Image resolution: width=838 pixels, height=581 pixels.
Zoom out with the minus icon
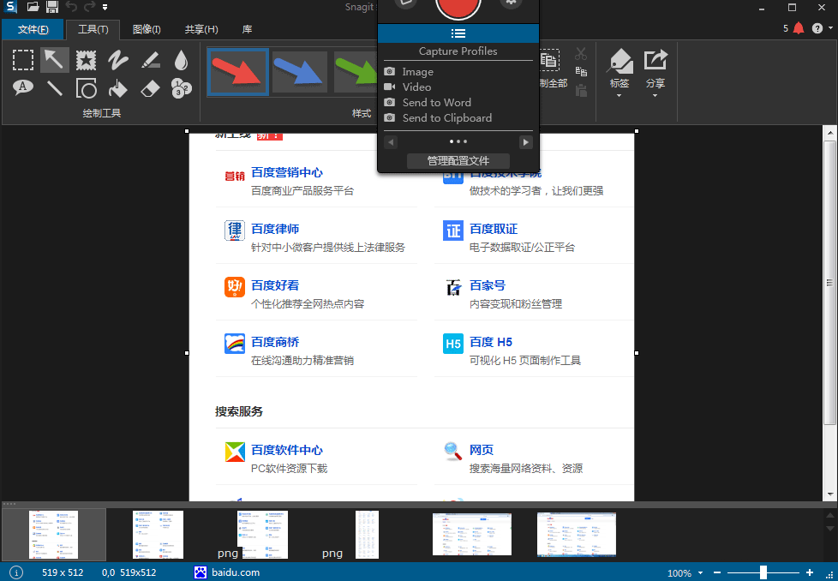point(717,572)
